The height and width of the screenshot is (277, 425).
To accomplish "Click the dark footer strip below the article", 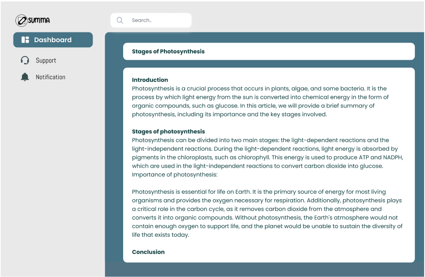I will 264,270.
